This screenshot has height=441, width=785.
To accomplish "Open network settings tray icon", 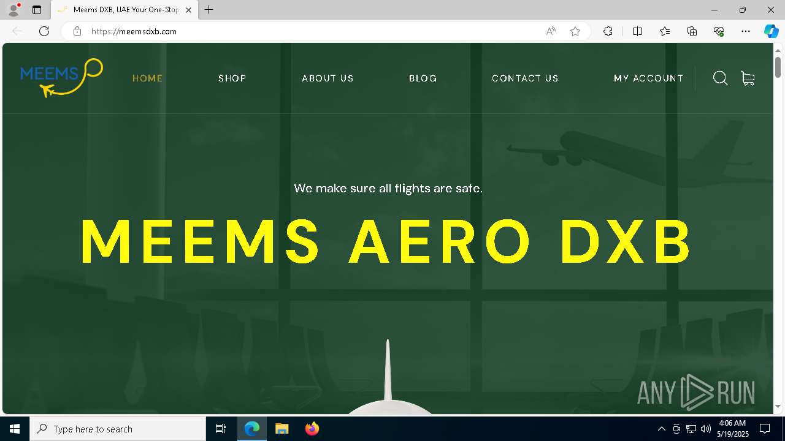I will (x=691, y=429).
